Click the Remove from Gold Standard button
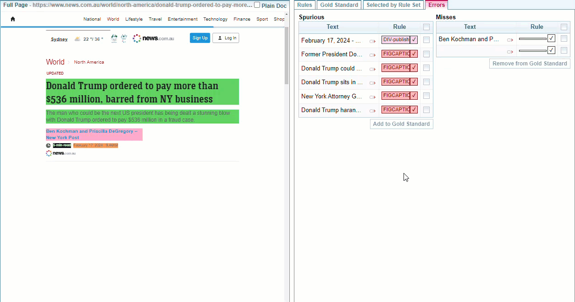The width and height of the screenshot is (575, 302). 530,64
